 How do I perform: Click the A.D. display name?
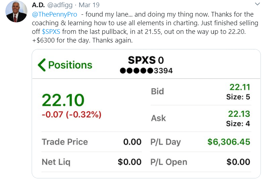[x=38, y=5]
